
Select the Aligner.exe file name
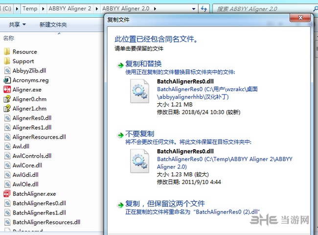[27, 90]
